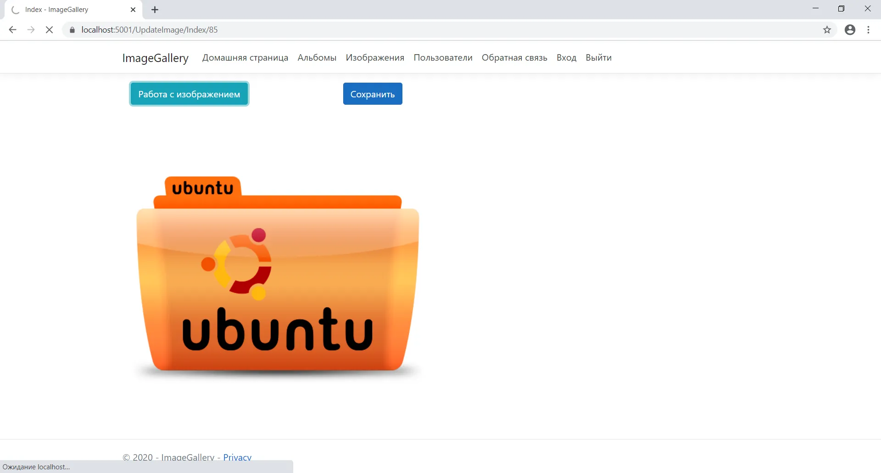Viewport: 881px width, 473px height.
Task: Go to Альбомы in the navbar
Action: click(x=317, y=58)
